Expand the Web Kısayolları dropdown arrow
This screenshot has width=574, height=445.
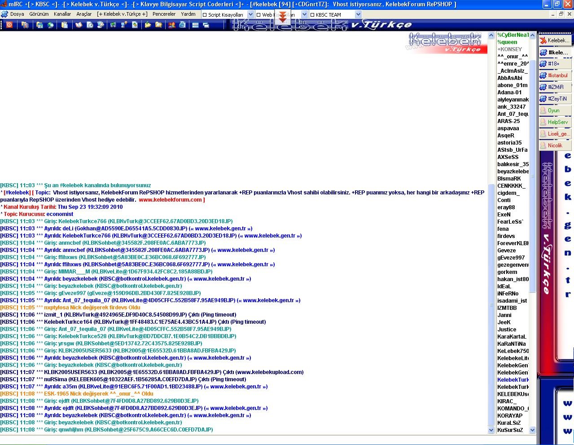point(304,15)
